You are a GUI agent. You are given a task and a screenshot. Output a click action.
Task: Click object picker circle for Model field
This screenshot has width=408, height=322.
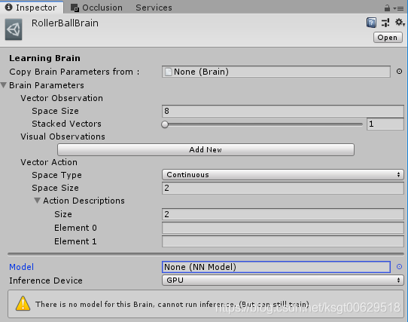tap(399, 267)
